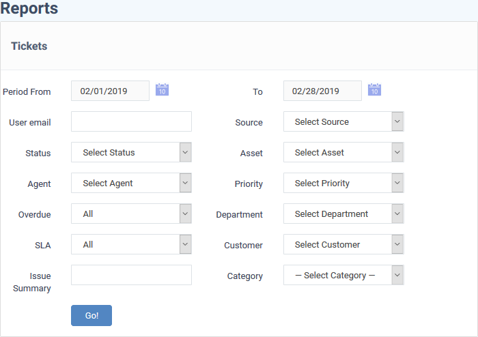Image resolution: width=478 pixels, height=337 pixels.
Task: Click the Go! button
Action: tap(92, 316)
